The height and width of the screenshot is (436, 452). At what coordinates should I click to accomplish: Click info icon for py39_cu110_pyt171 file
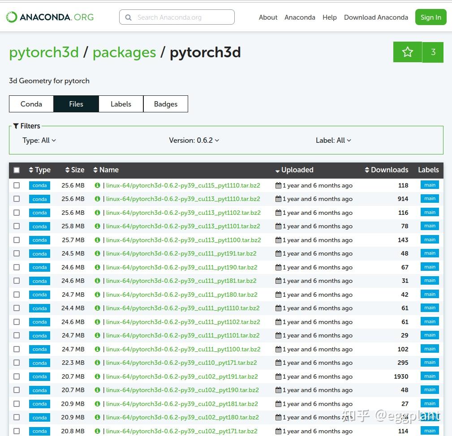[97, 363]
